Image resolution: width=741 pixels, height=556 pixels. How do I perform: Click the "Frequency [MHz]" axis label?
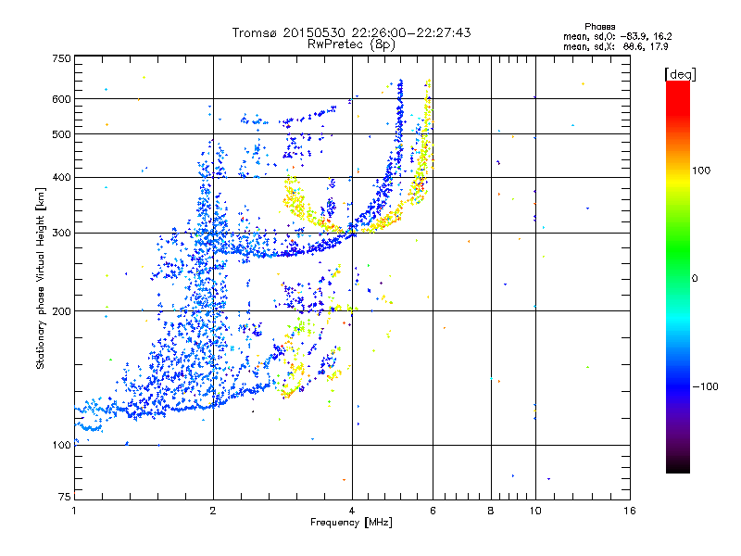pyautogui.click(x=351, y=523)
